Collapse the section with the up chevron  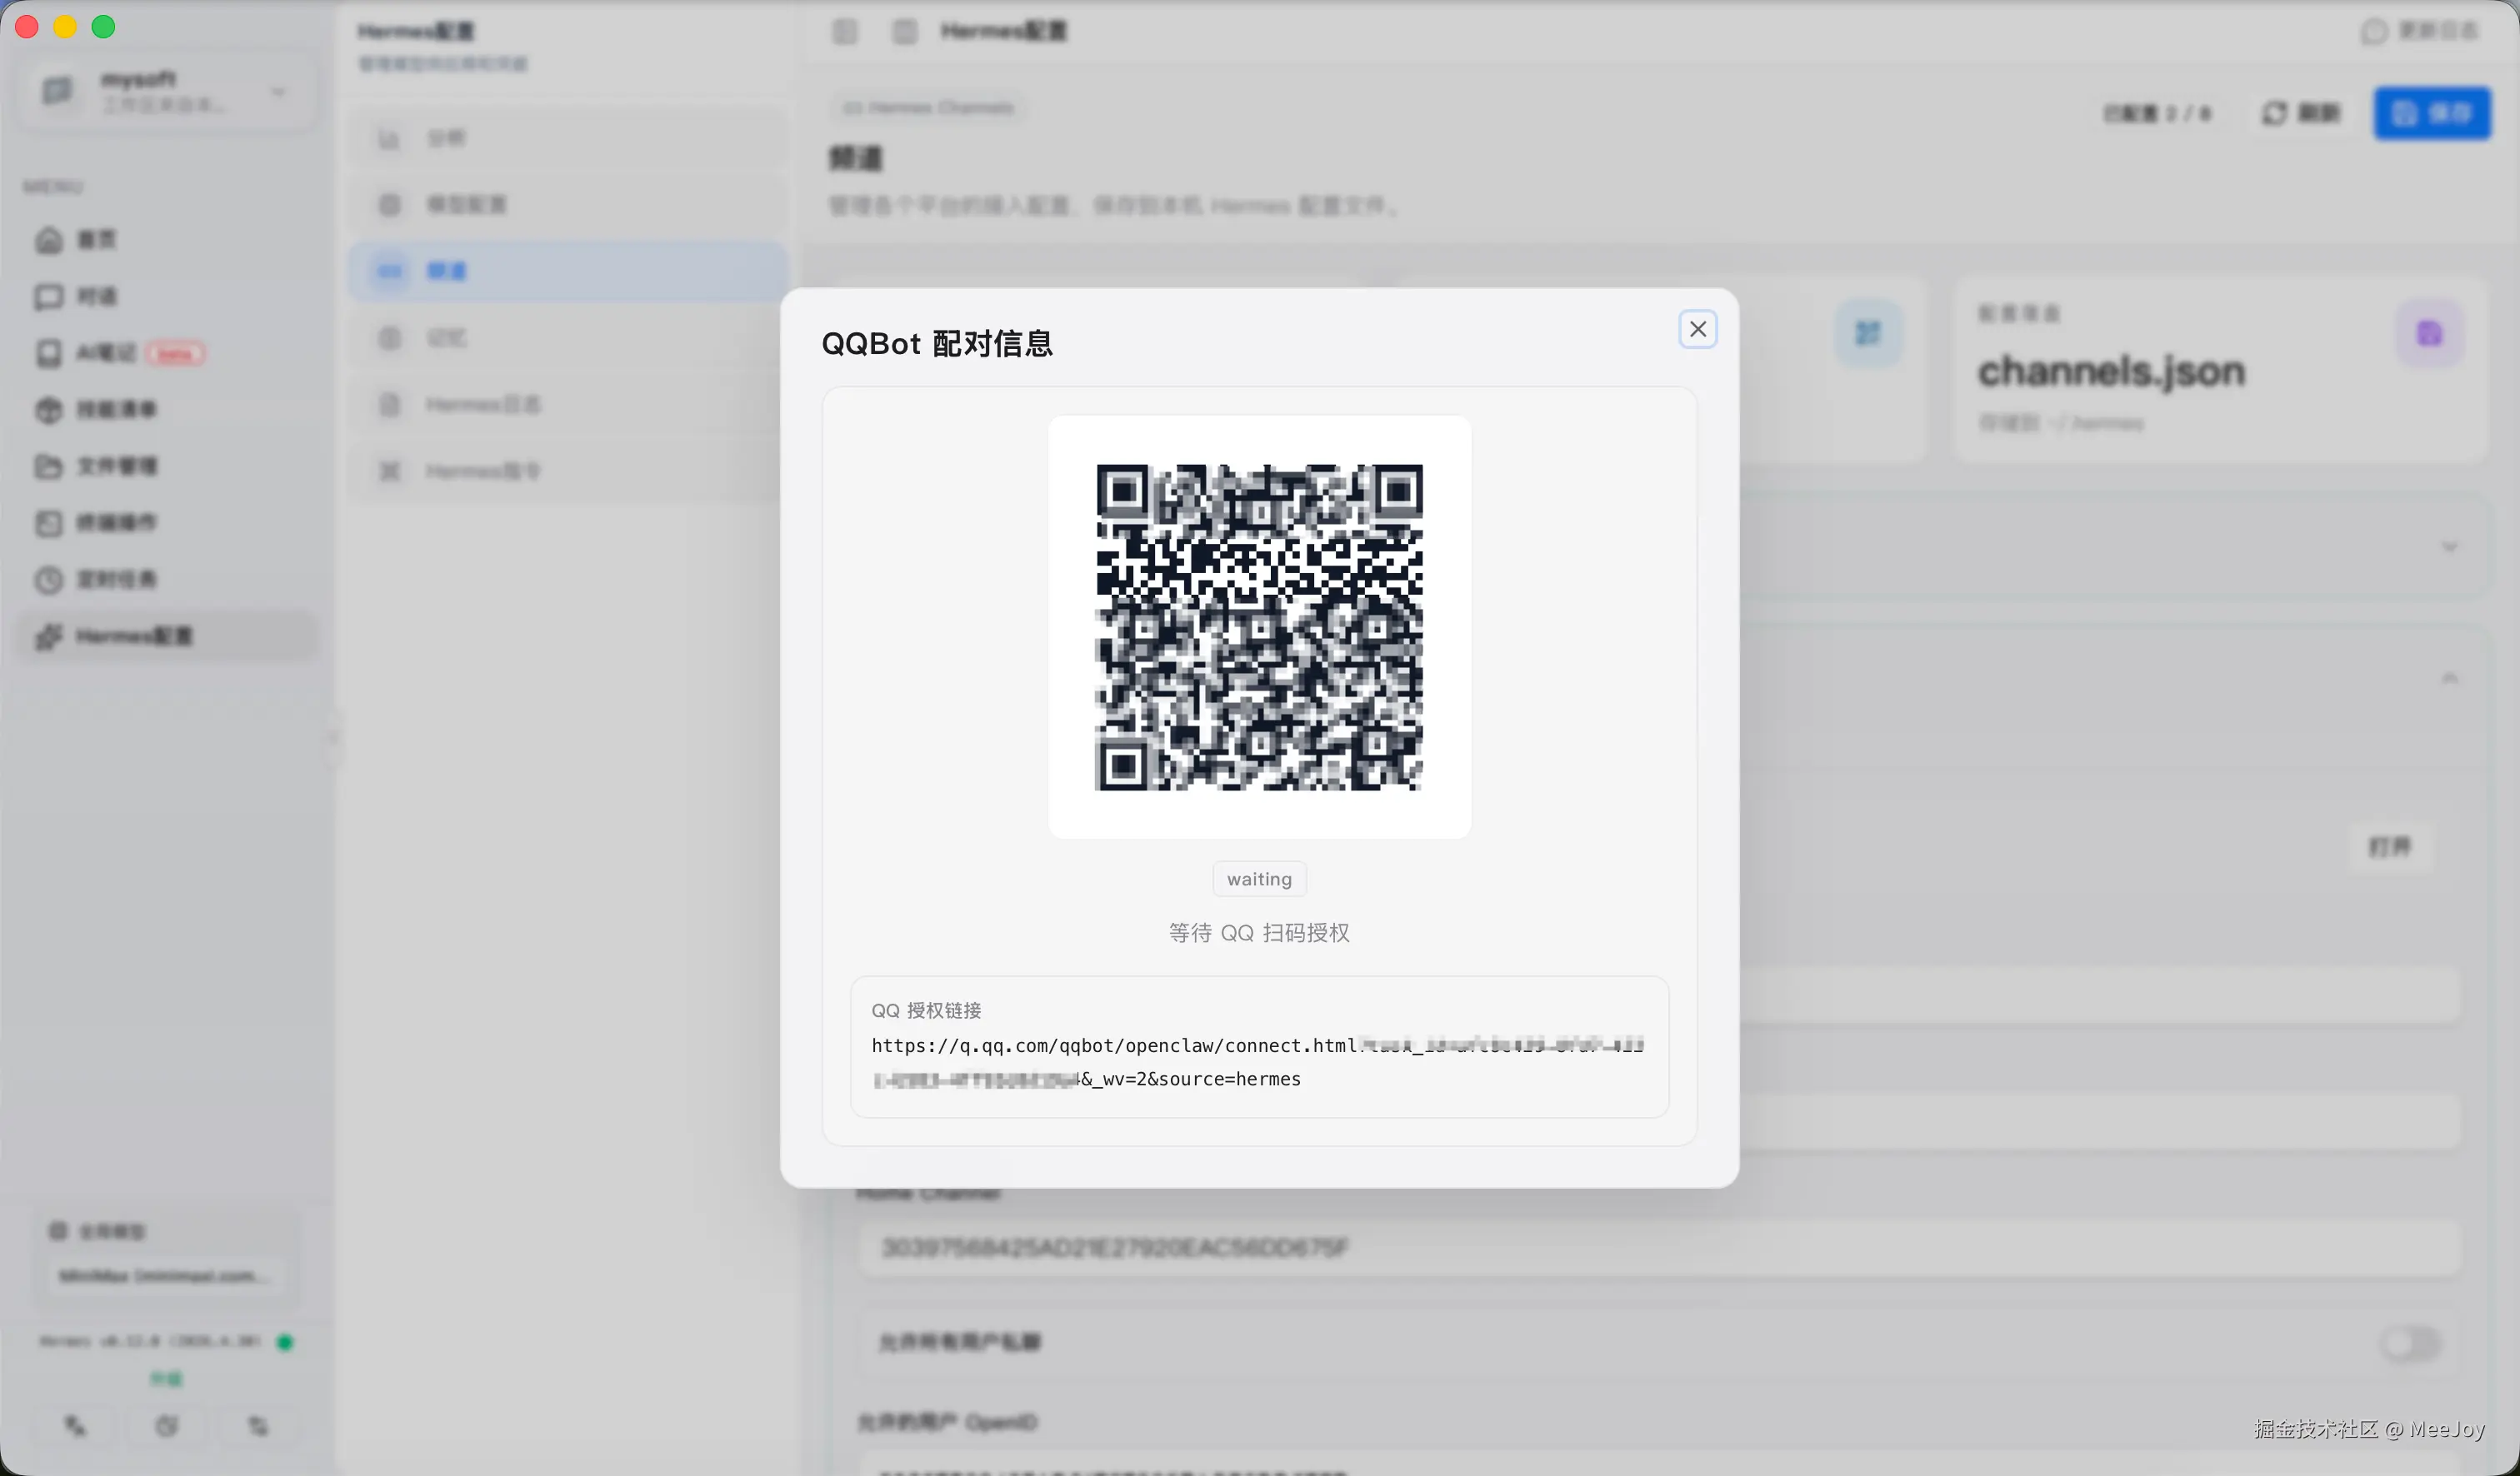(2449, 679)
